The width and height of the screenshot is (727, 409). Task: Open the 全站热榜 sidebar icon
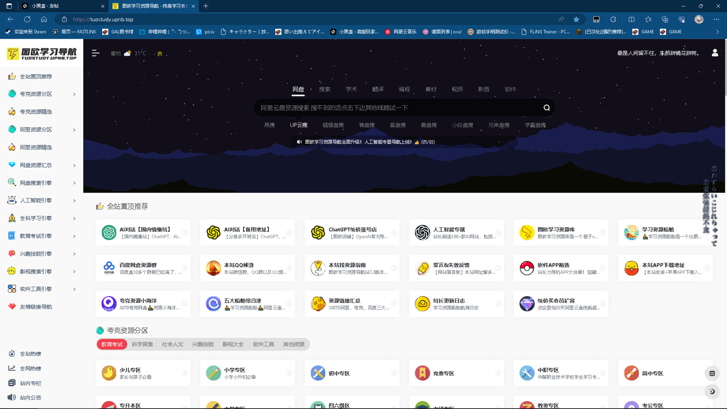click(x=12, y=353)
